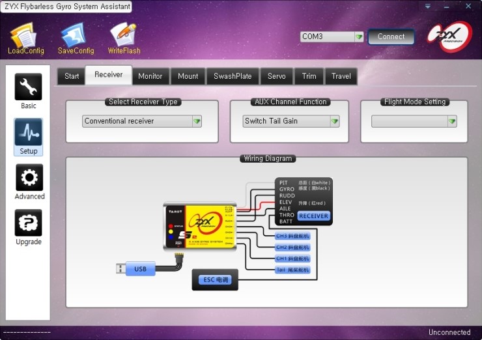The height and width of the screenshot is (340, 482).
Task: Click the SaveConfig icon
Action: point(73,36)
